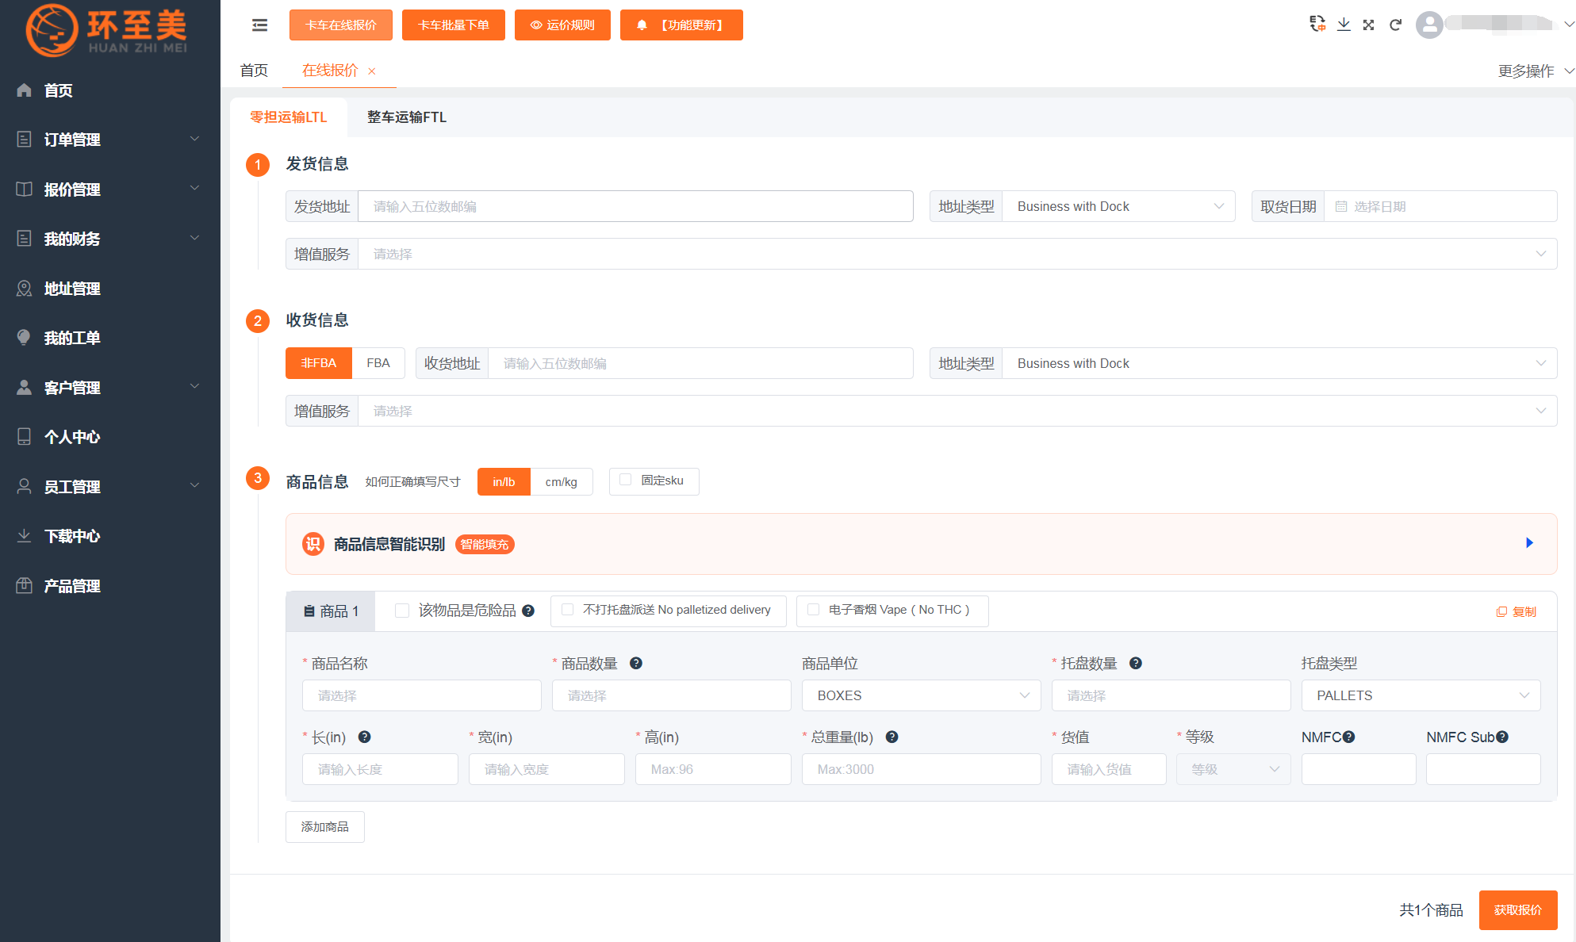The height and width of the screenshot is (942, 1576).
Task: Switch to the 整车运输FTL tab
Action: [407, 117]
